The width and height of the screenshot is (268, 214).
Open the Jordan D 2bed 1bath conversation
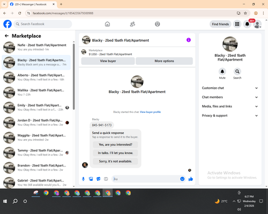pyautogui.click(x=36, y=123)
